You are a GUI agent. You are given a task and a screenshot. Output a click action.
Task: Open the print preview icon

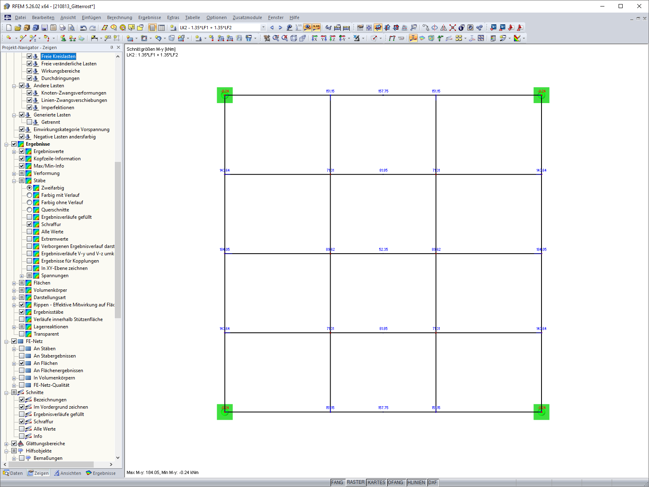(x=72, y=27)
